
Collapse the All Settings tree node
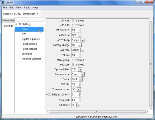pyautogui.click(x=17, y=24)
